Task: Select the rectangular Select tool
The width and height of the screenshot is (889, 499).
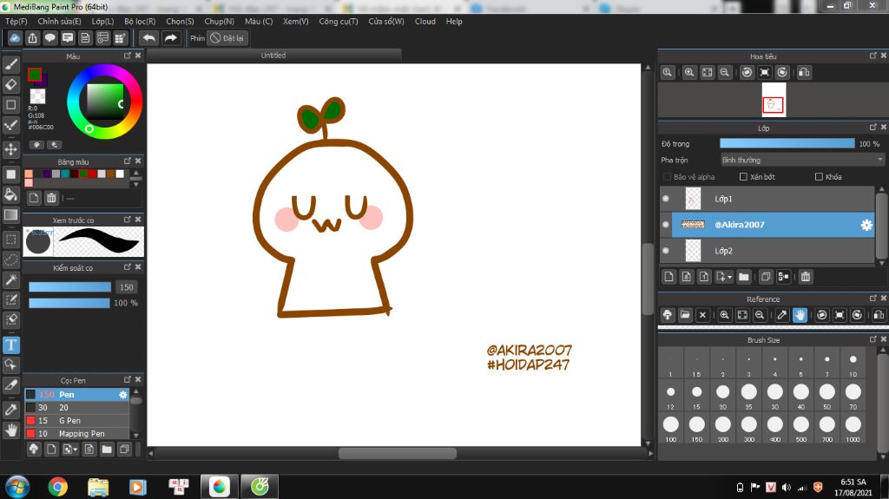Action: (10, 240)
